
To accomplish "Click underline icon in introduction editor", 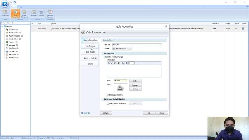I will pos(115,63).
